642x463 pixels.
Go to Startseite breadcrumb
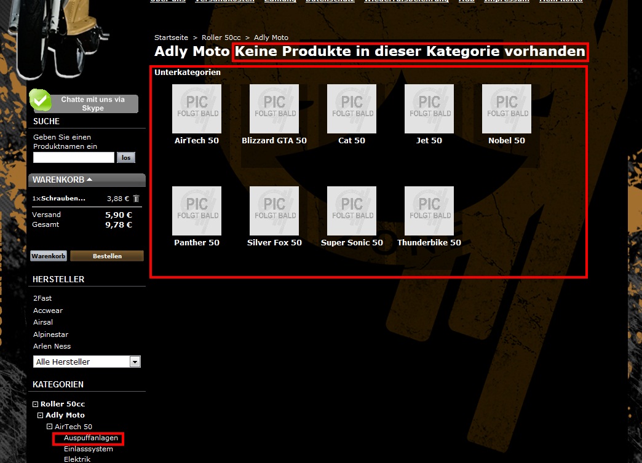tap(171, 38)
